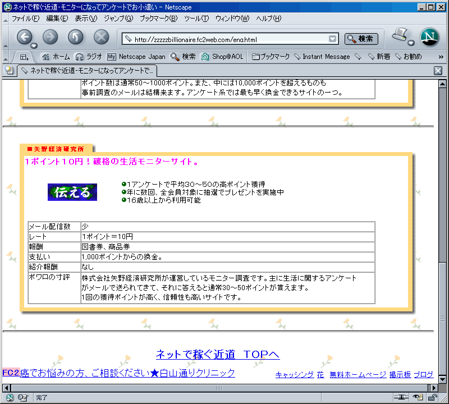
Task: Click the ポワロの寸評 row label
Action: pos(49,277)
